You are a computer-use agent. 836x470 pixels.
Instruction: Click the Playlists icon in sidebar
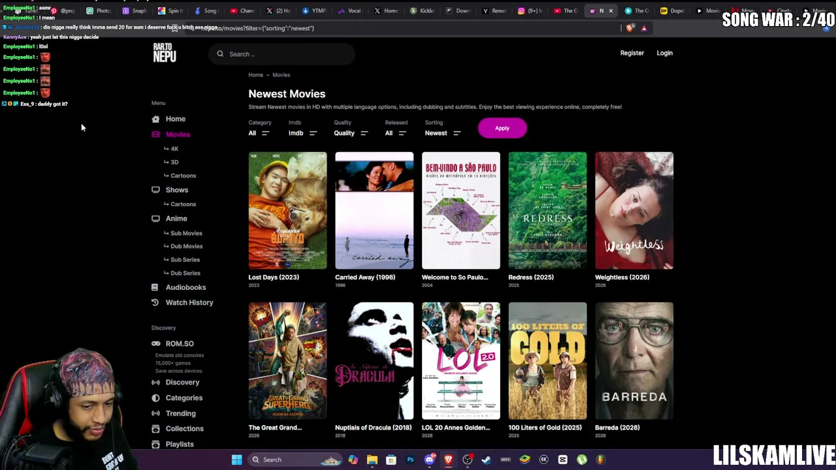pyautogui.click(x=155, y=445)
